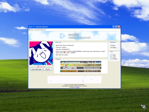The width and height of the screenshot is (149, 112).
Task: Follow the xp.css link in the footer
Action: [x=78, y=87]
